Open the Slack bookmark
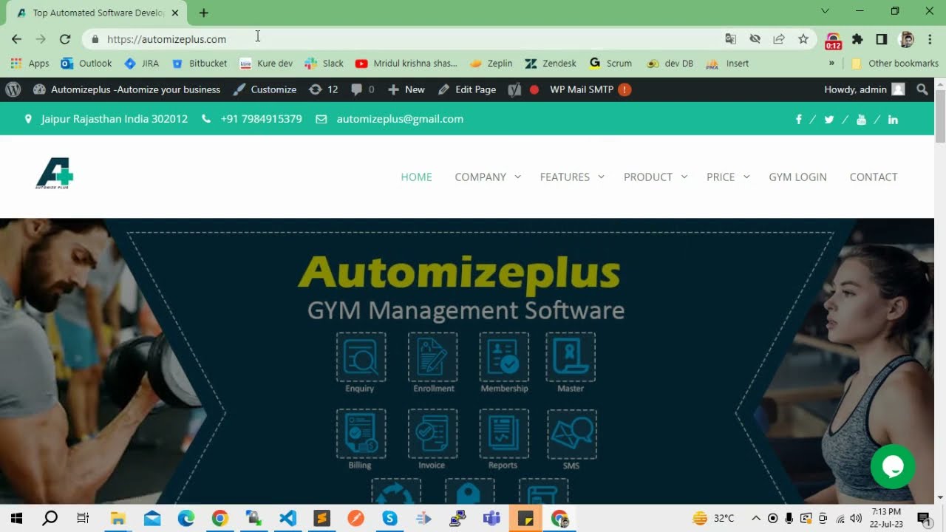The height and width of the screenshot is (532, 946). pos(324,64)
